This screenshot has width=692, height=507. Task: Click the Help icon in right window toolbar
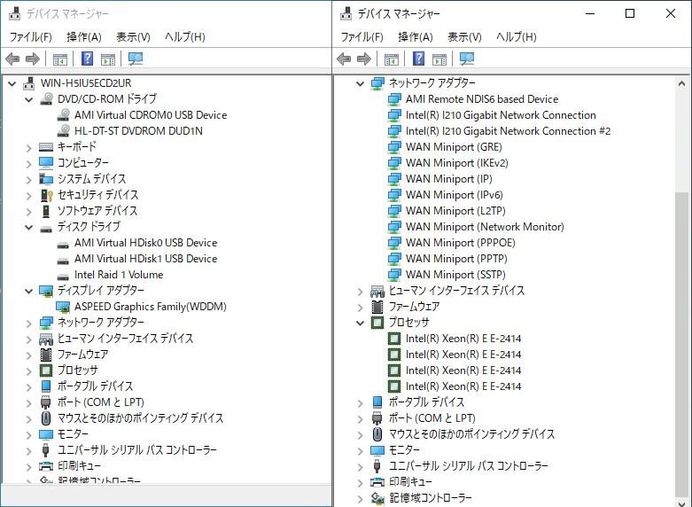pos(419,58)
